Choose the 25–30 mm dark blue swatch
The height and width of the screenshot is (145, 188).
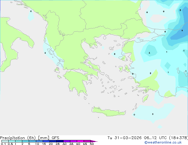pyautogui.click(x=60, y=141)
